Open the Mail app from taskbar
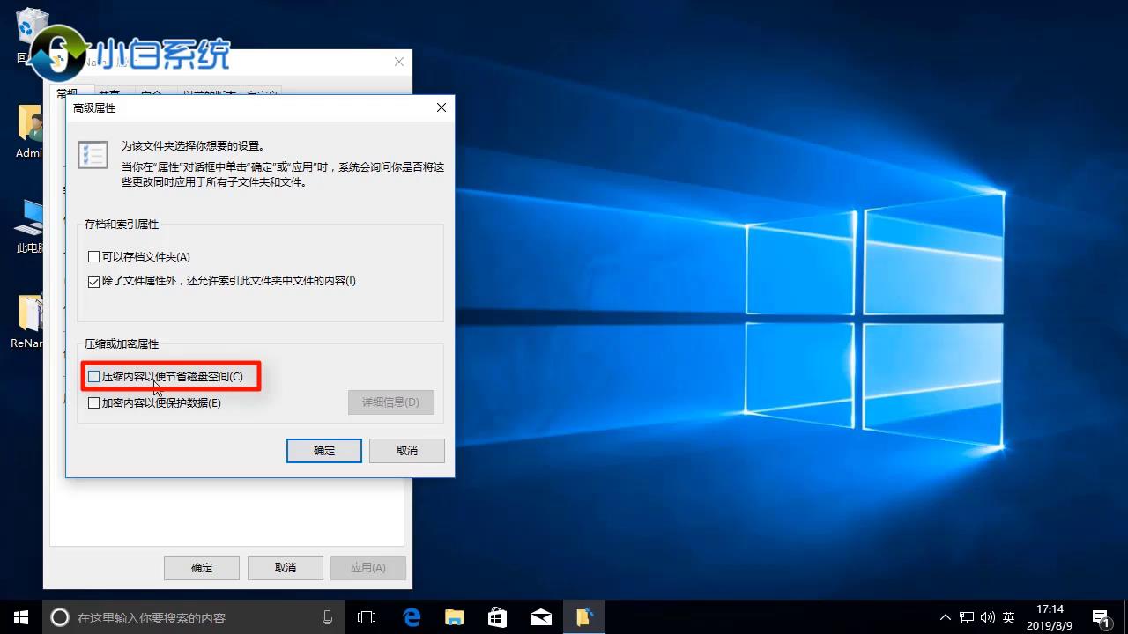This screenshot has height=634, width=1128. 538,617
